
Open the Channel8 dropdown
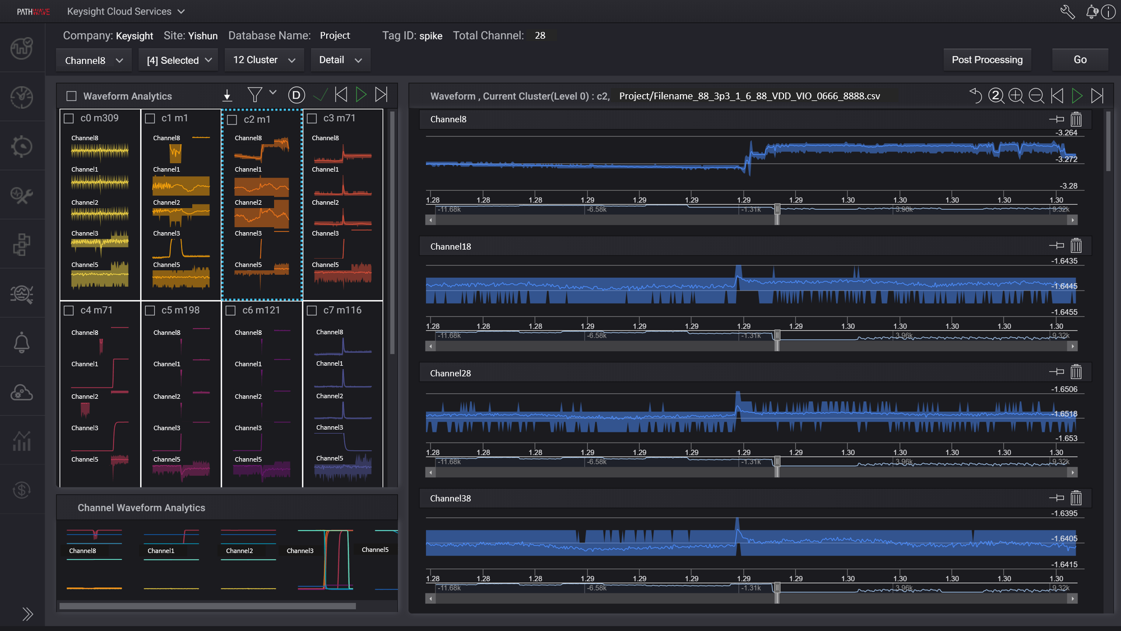point(93,60)
